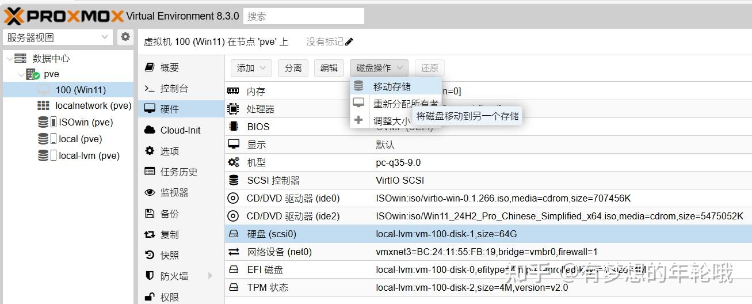
Task: Click the Cloud-Init cloud icon
Action: [x=150, y=130]
